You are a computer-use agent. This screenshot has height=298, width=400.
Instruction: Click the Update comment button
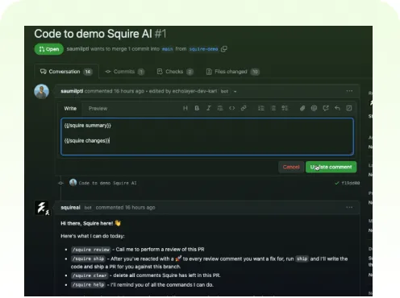pos(331,167)
